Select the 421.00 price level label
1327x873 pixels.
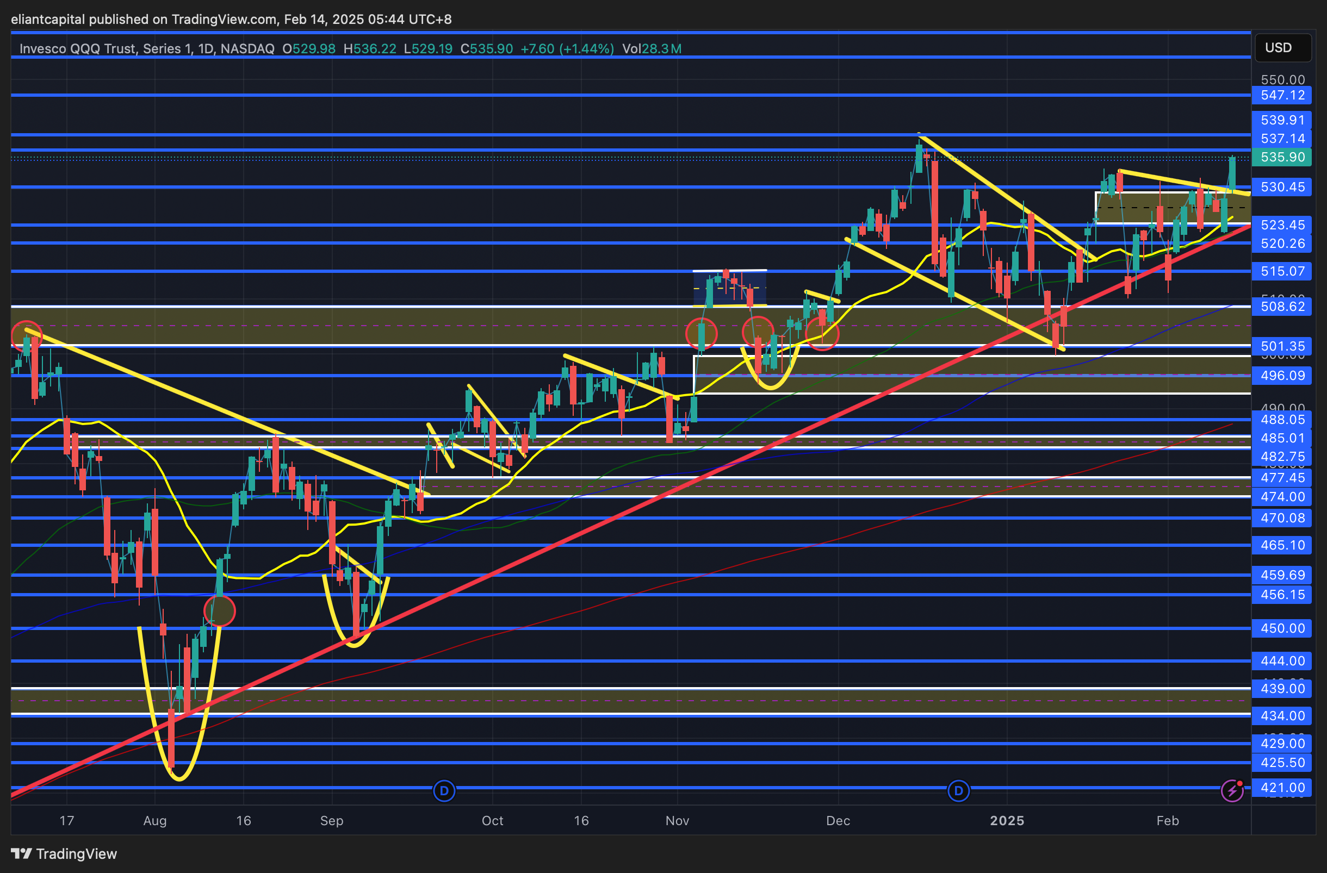coord(1282,788)
